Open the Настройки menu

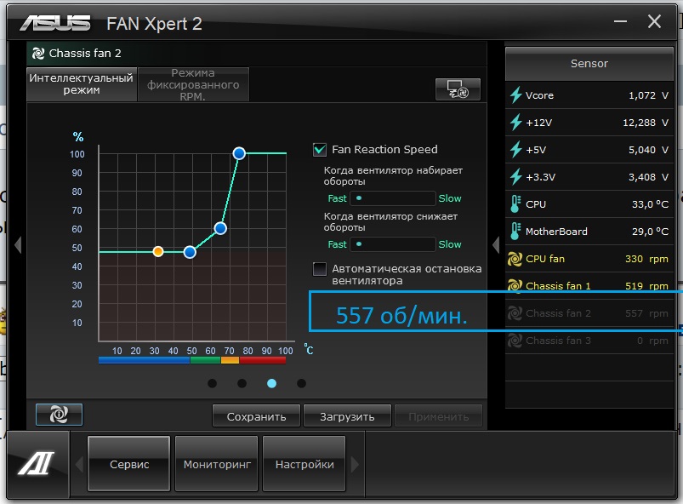point(305,464)
